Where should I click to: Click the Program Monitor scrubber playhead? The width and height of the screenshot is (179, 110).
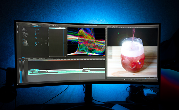(145, 78)
